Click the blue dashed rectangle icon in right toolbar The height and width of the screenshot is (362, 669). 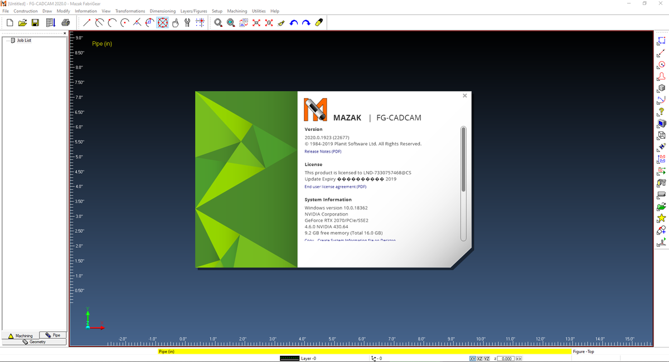point(662,41)
